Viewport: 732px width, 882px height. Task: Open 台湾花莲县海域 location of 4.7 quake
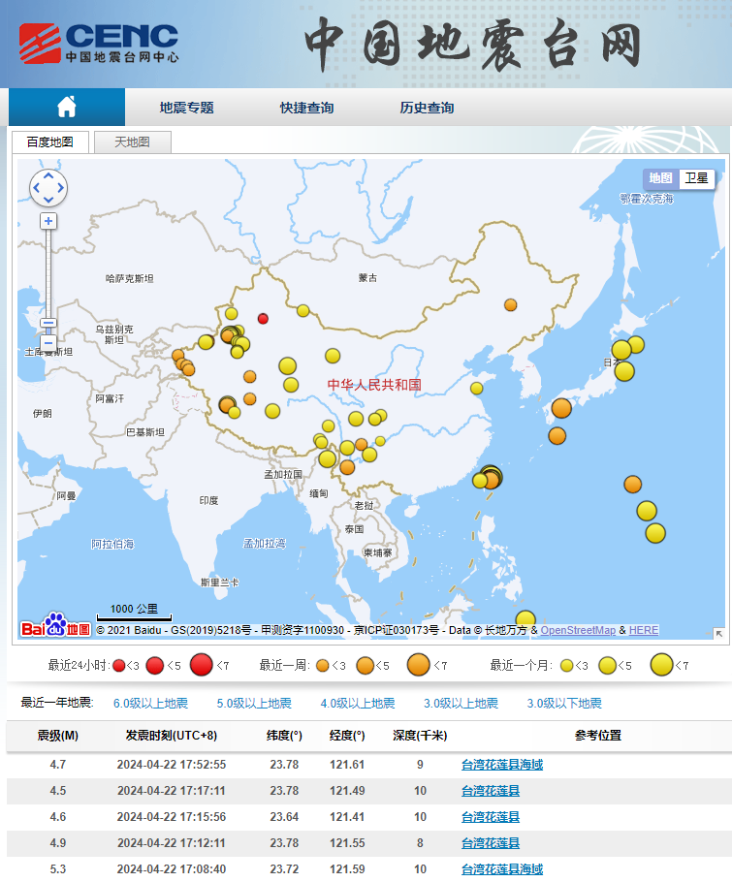pos(501,765)
